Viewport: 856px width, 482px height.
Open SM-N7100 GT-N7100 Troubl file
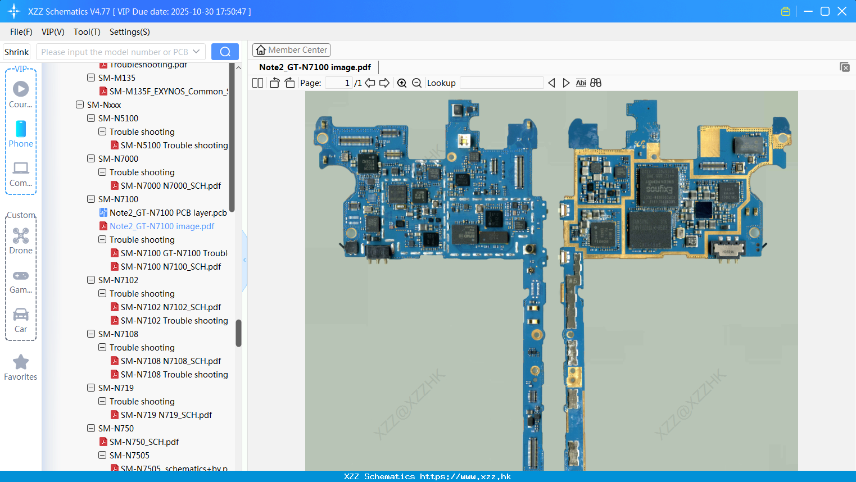click(174, 253)
